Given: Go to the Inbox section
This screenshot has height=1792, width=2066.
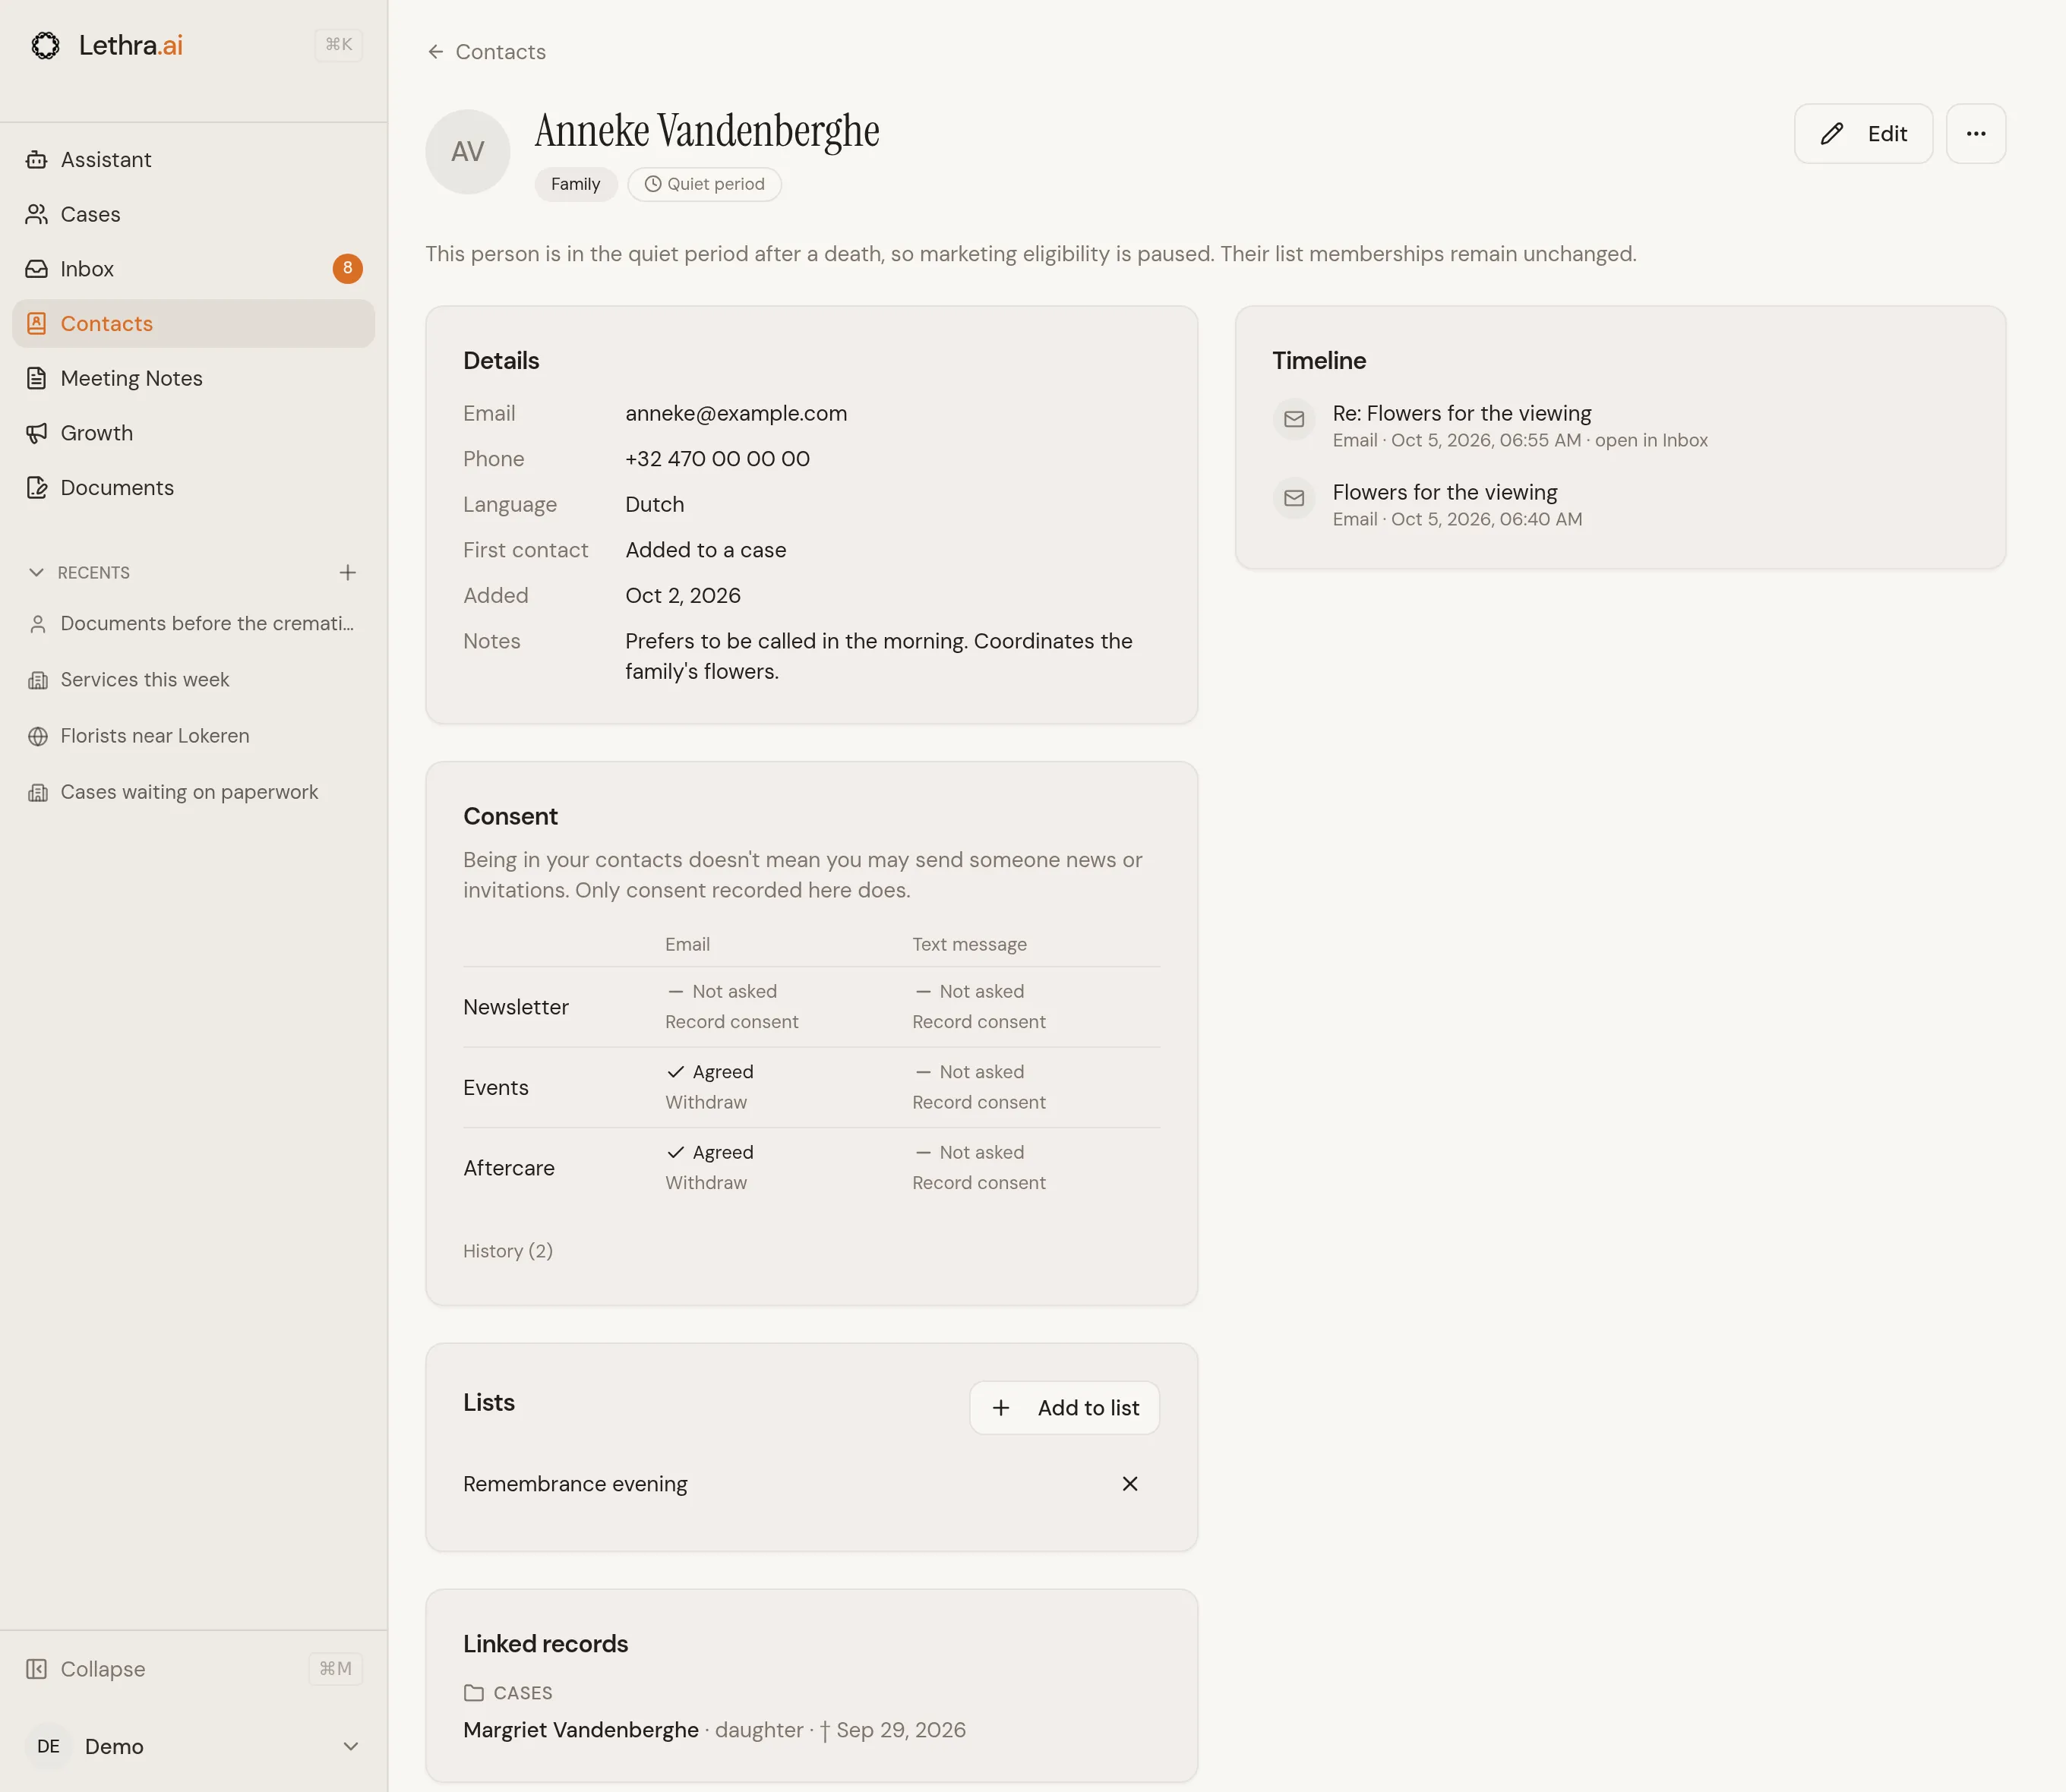Looking at the screenshot, I should pyautogui.click(x=193, y=269).
